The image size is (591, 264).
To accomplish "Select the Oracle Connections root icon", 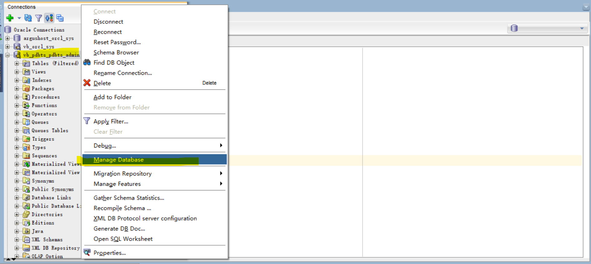I will point(8,30).
